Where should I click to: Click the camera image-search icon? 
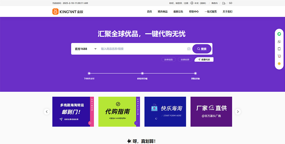[189, 49]
